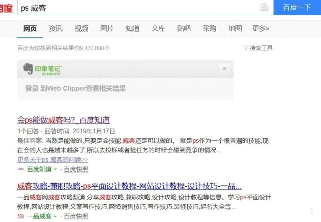Click the Baidu logo
The width and height of the screenshot is (321, 222).
pos(6,8)
